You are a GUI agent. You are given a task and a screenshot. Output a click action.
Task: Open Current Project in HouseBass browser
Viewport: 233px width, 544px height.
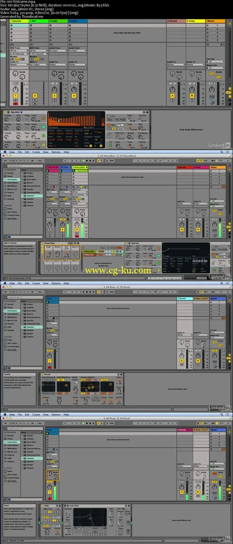[x=12, y=215]
